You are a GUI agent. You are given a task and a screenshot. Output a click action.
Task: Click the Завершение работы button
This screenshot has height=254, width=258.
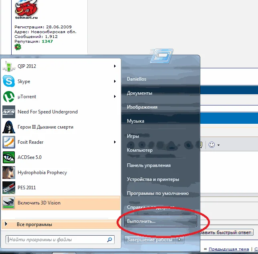pos(150,240)
